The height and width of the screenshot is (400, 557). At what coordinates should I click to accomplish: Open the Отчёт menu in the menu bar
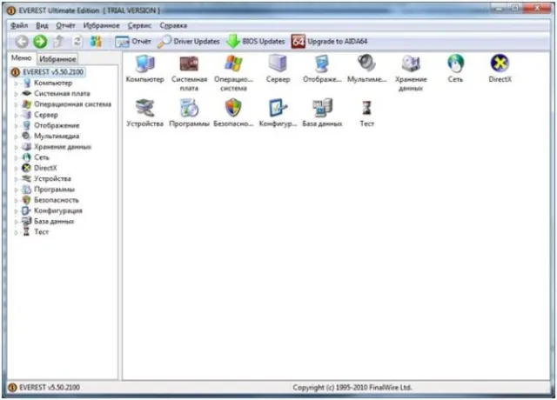[x=66, y=25]
